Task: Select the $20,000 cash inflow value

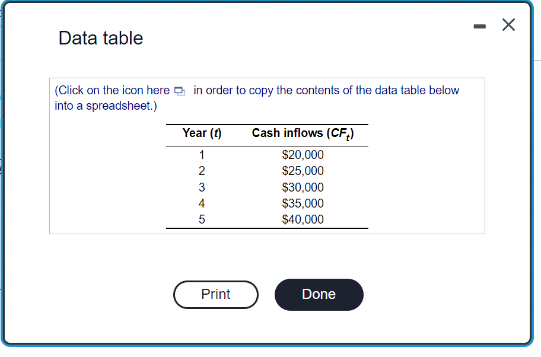Action: tap(303, 155)
